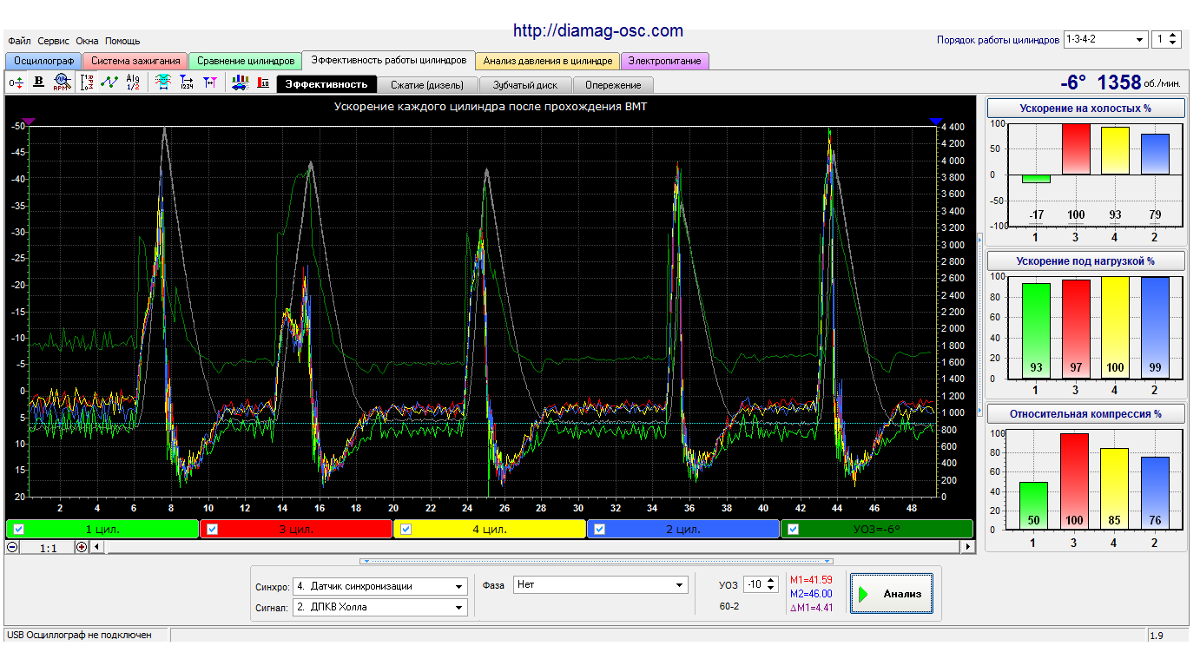Click the 1358 об./мин. RPM readout
The height and width of the screenshot is (646, 1200).
pos(1139,83)
